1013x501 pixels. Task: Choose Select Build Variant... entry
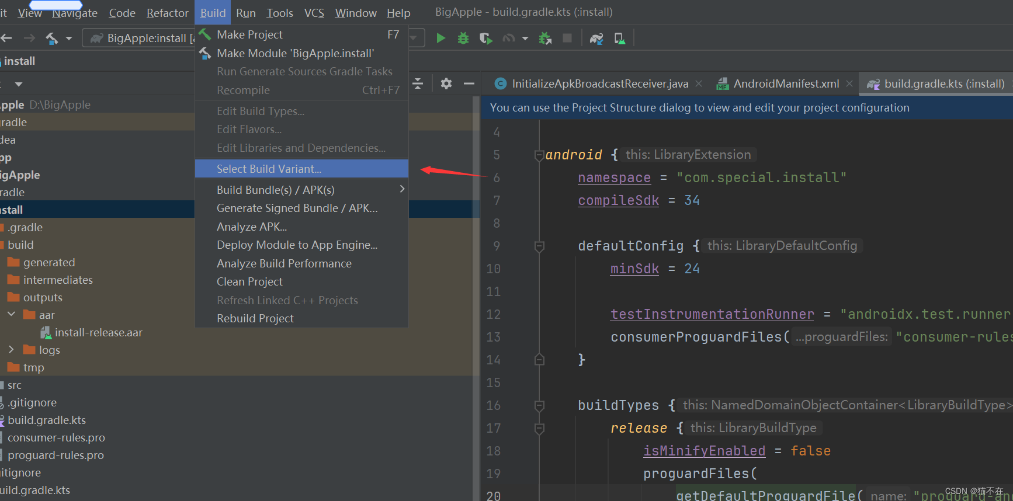pos(301,169)
